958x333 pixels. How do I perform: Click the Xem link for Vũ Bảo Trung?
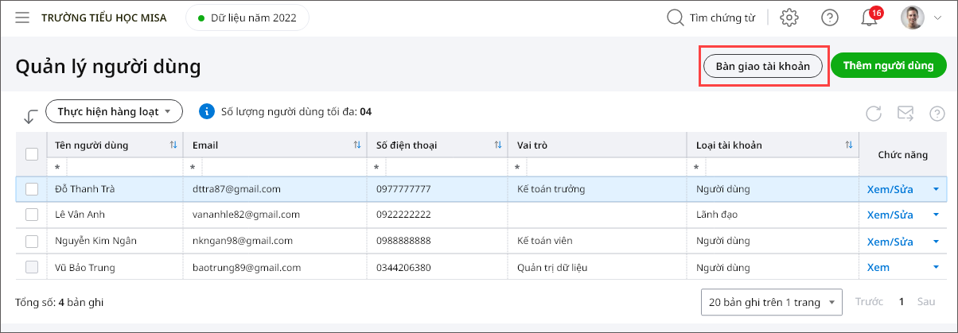pos(878,267)
